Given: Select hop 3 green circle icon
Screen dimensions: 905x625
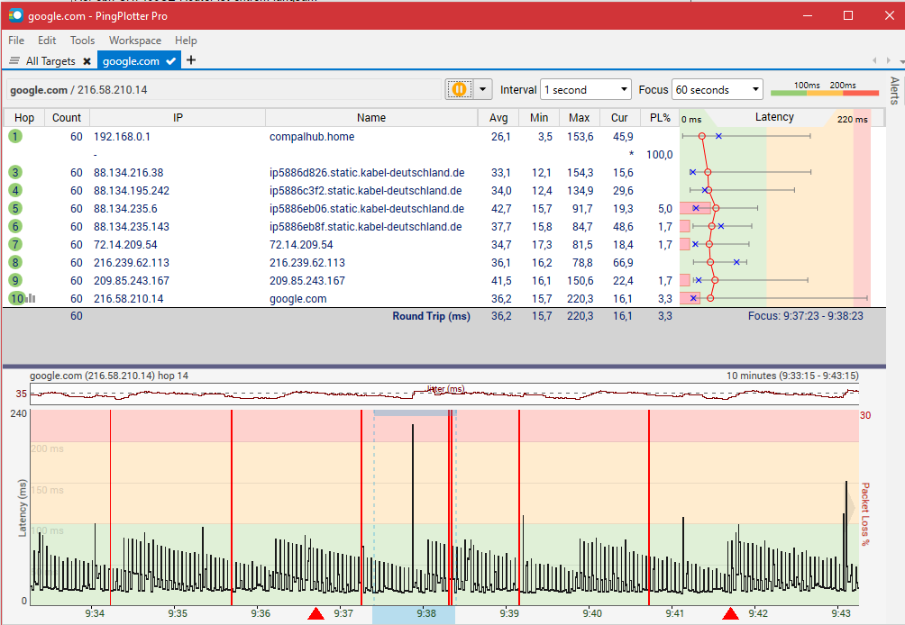Looking at the screenshot, I should 15,172.
